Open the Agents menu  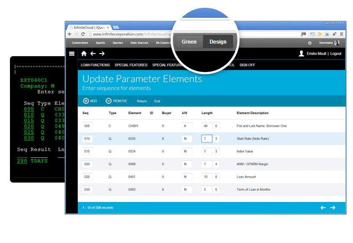coord(100,43)
